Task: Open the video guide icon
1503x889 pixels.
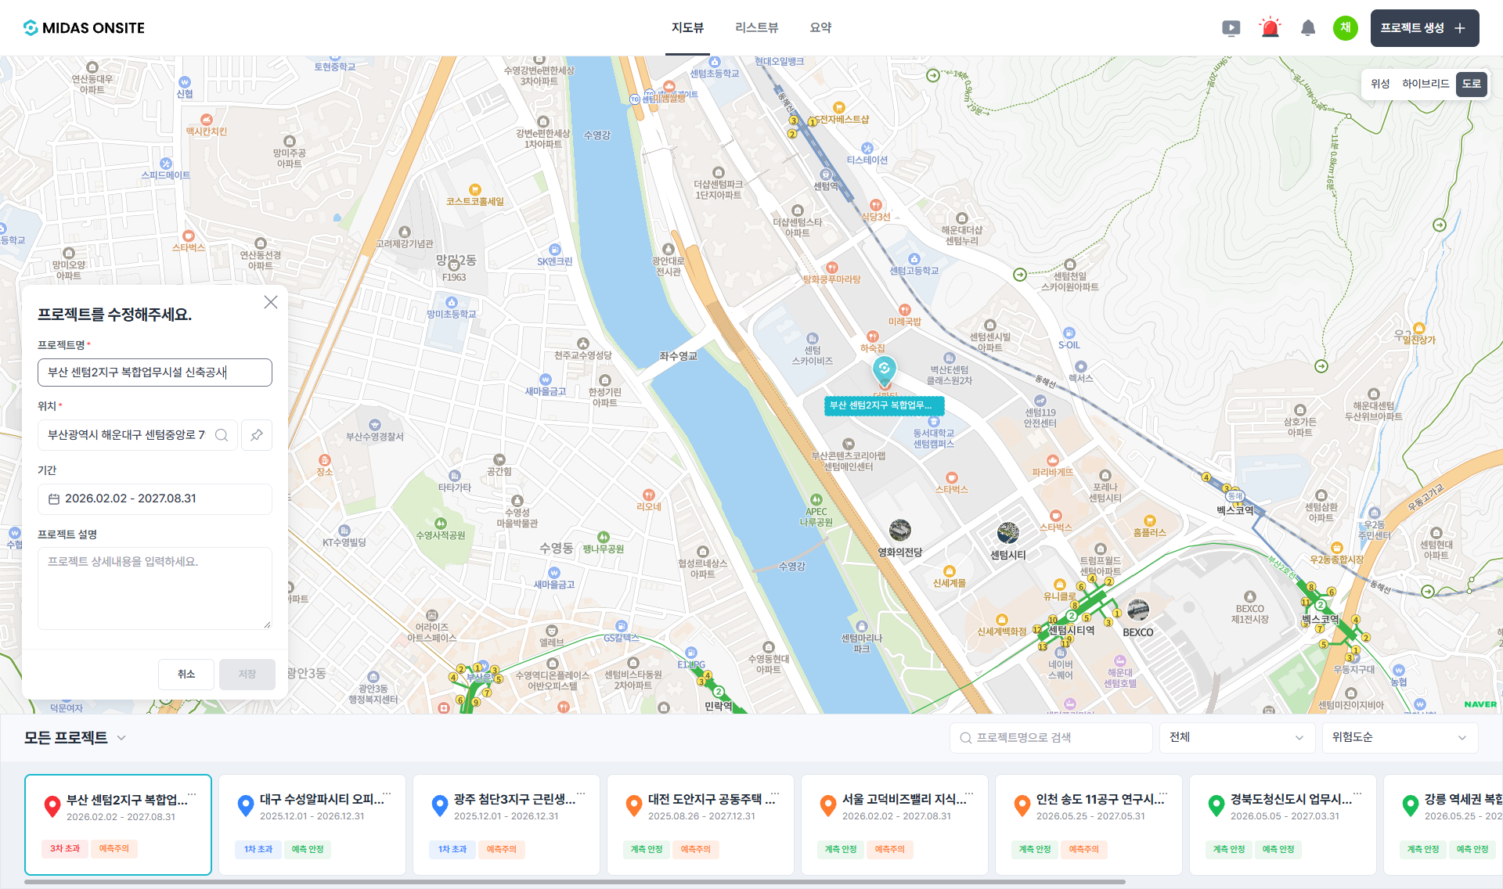Action: [x=1231, y=28]
